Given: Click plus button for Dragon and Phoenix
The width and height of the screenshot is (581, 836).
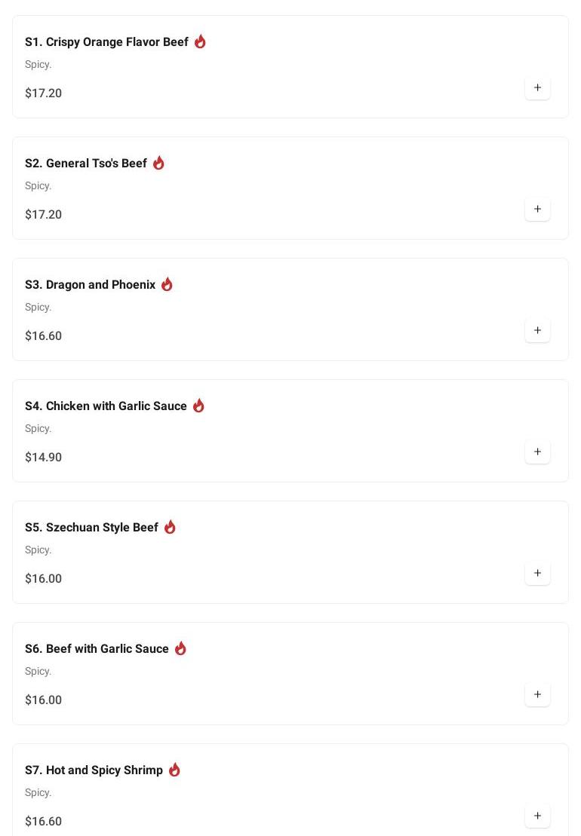Looking at the screenshot, I should pos(537,331).
